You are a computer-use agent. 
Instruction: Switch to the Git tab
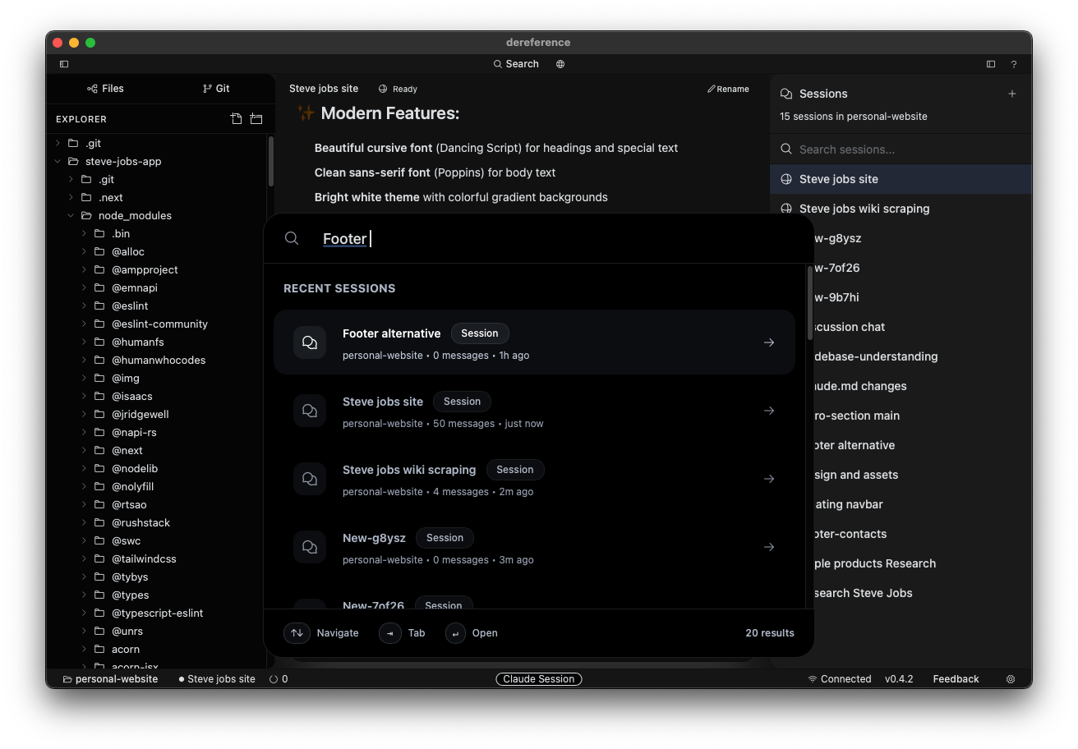pos(216,89)
